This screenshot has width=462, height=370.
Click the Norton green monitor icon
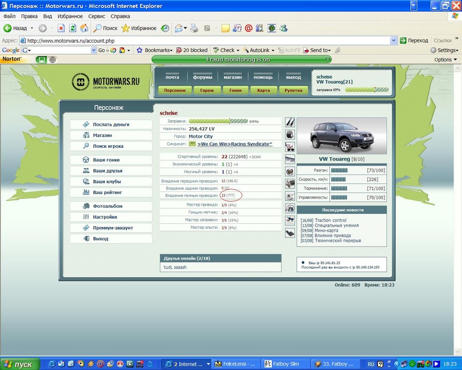(x=42, y=60)
